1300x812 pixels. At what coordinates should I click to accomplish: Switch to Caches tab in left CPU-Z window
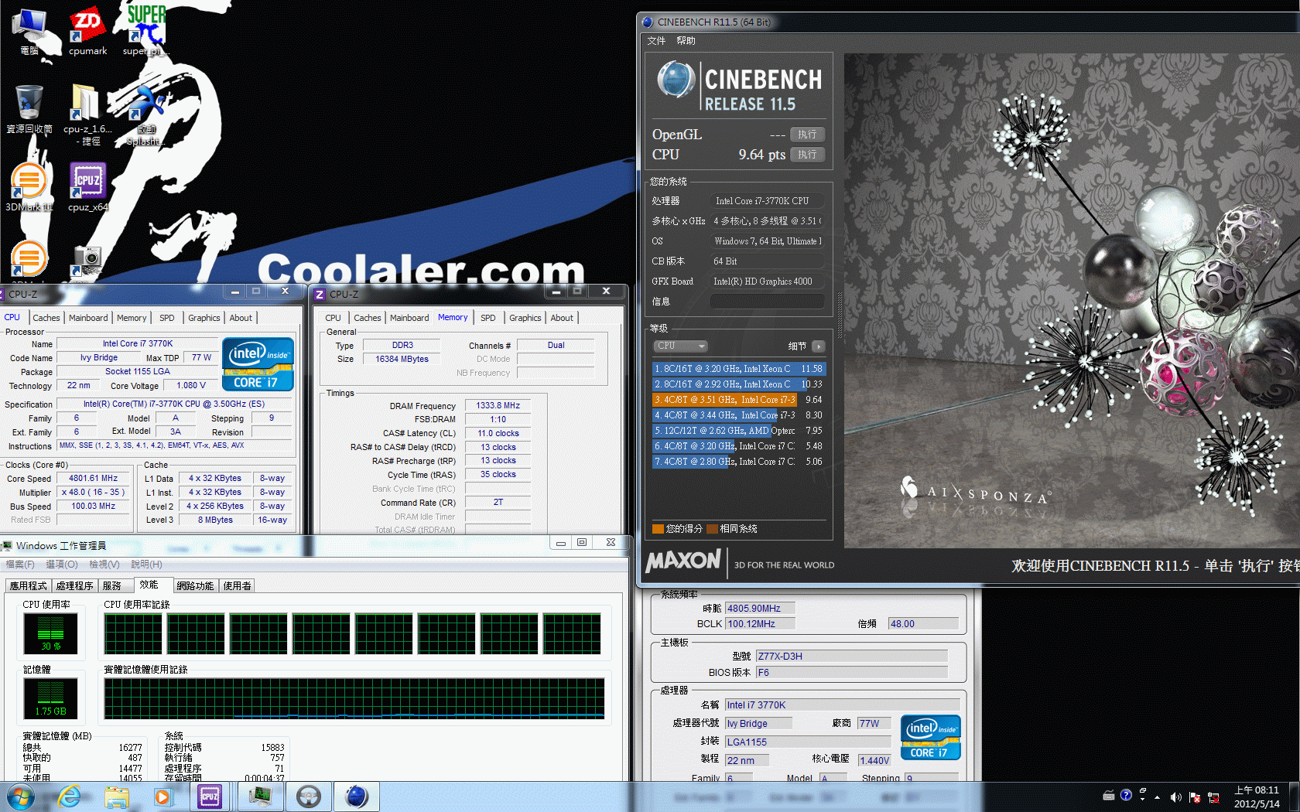(x=46, y=318)
